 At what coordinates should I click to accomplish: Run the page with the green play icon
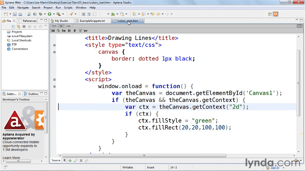click(x=50, y=14)
